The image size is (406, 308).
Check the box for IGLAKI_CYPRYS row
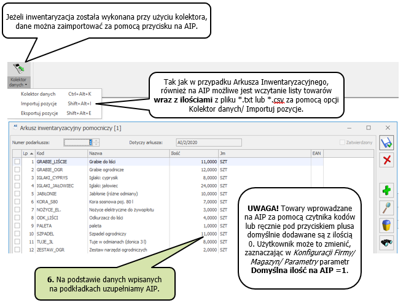17,178
